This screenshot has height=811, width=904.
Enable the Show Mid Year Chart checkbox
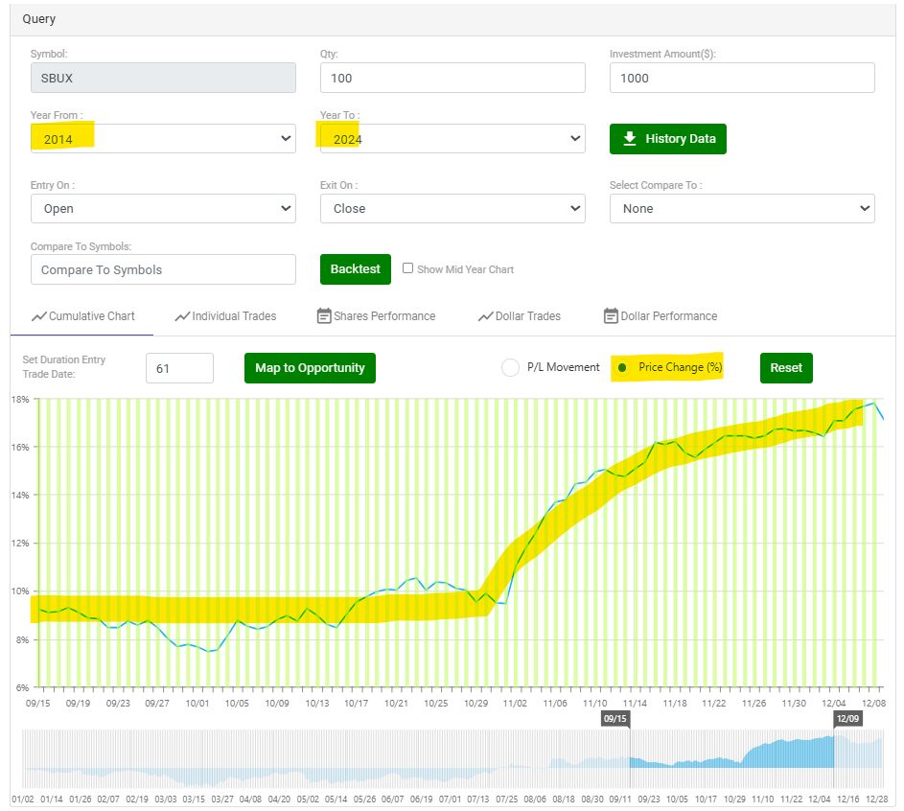[407, 268]
